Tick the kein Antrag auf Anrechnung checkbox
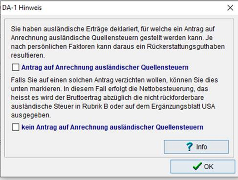 point(15,127)
